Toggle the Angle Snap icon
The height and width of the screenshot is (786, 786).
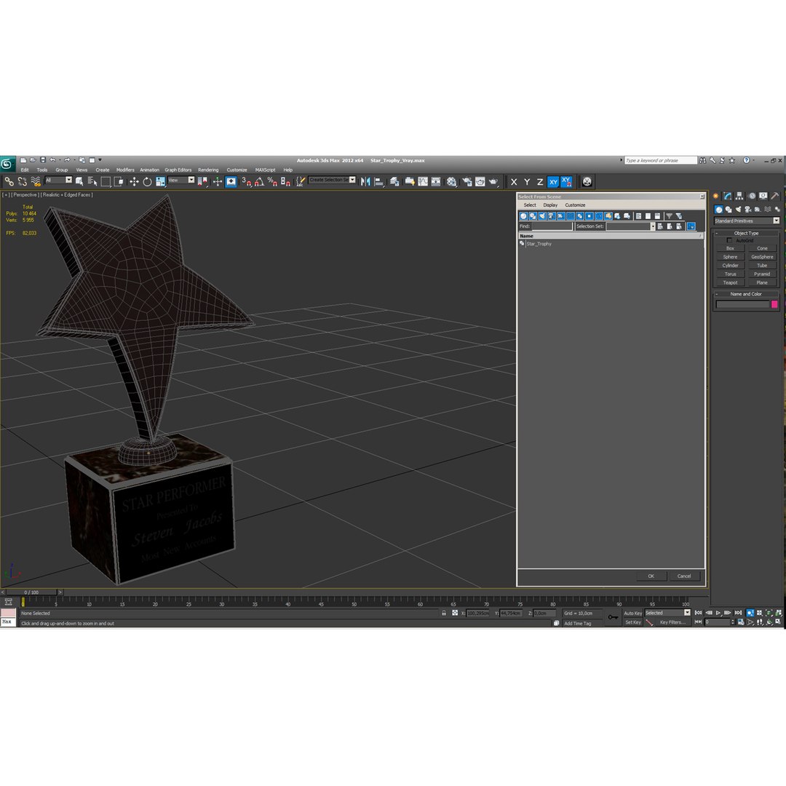[259, 181]
